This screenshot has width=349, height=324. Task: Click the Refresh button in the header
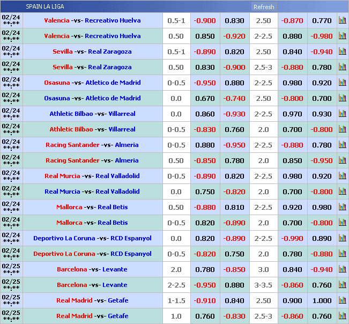click(263, 7)
